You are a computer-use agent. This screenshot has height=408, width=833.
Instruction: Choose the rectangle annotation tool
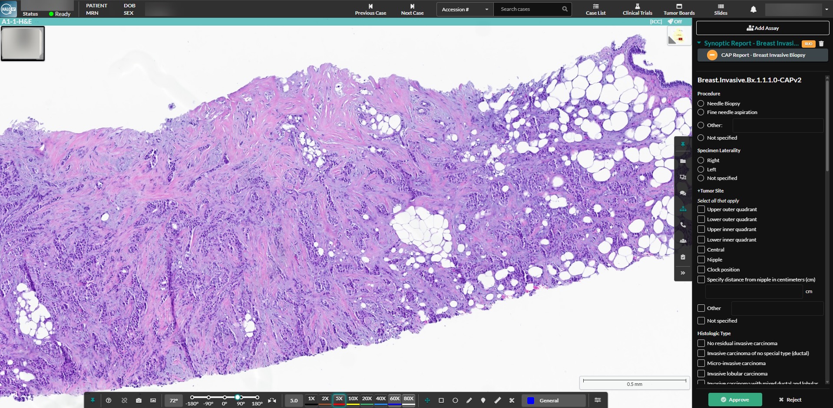coord(441,400)
